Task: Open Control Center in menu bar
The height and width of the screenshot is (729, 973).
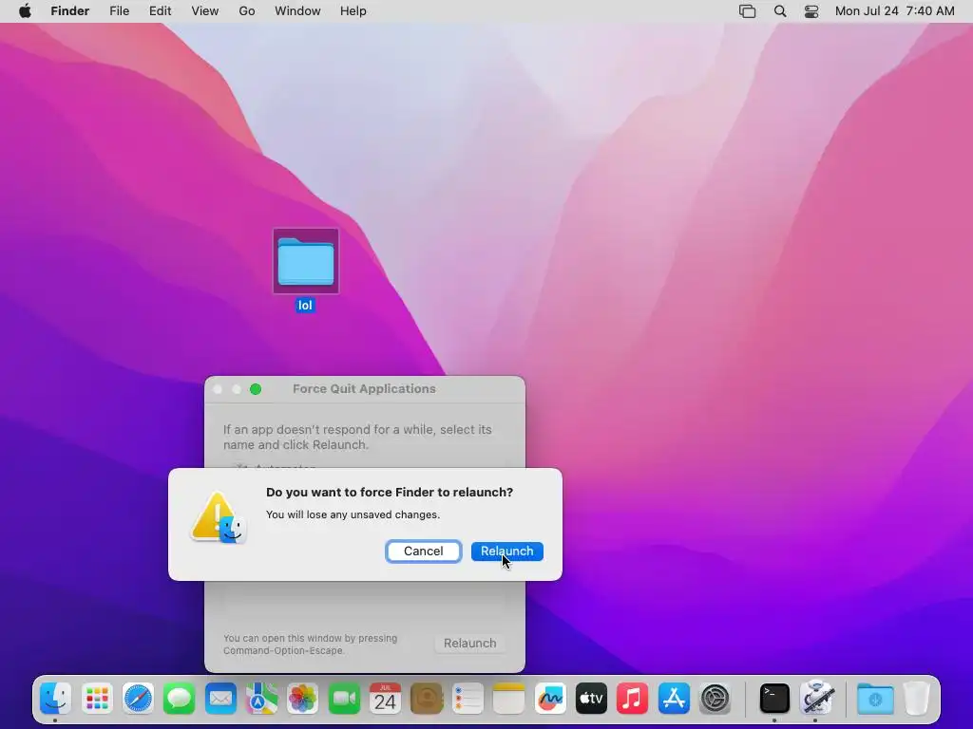Action: [x=811, y=11]
